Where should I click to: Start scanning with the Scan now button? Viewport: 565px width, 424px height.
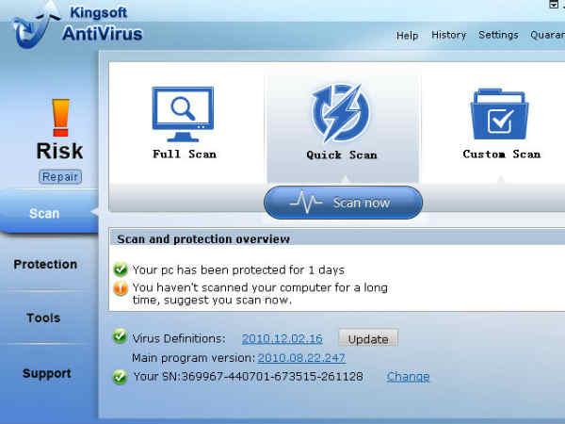343,203
